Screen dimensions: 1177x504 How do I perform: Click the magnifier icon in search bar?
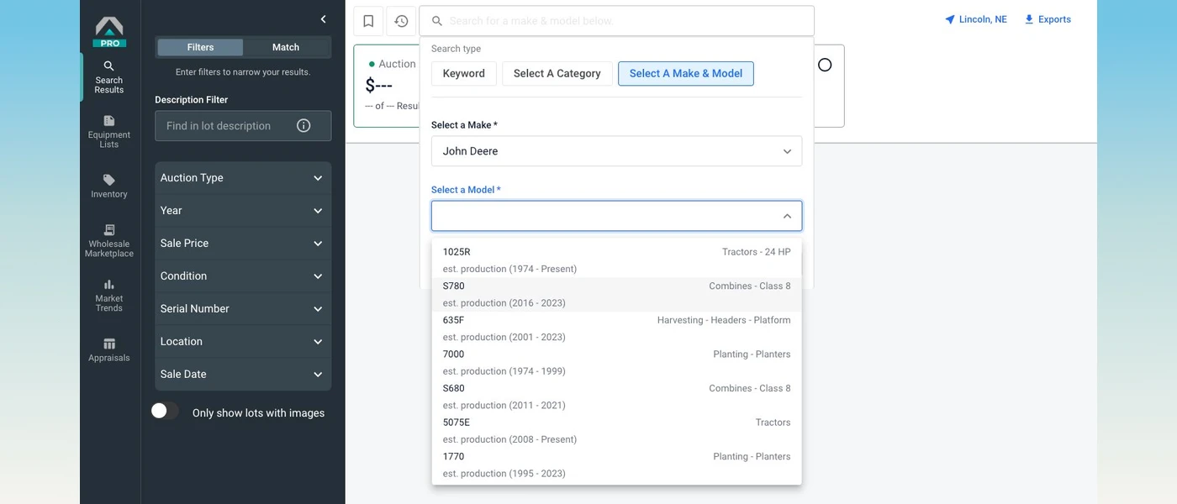[x=436, y=21]
